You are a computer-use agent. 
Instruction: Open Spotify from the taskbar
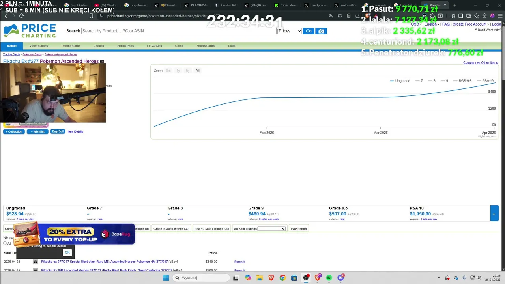tap(329, 278)
